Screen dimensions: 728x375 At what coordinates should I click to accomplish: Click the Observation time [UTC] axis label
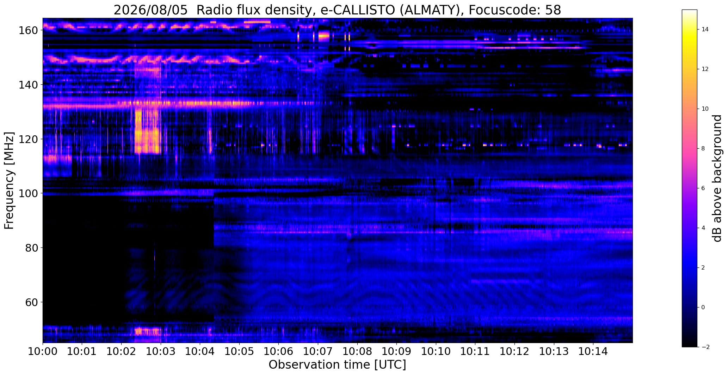click(337, 365)
